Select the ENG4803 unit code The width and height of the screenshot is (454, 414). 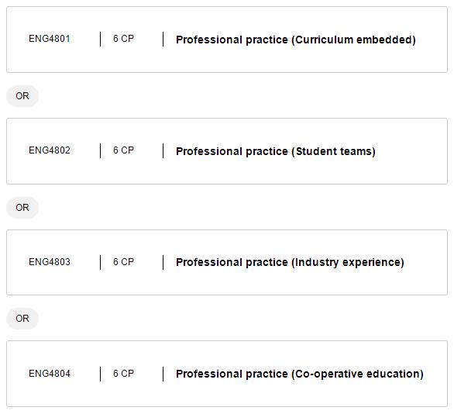coord(50,261)
